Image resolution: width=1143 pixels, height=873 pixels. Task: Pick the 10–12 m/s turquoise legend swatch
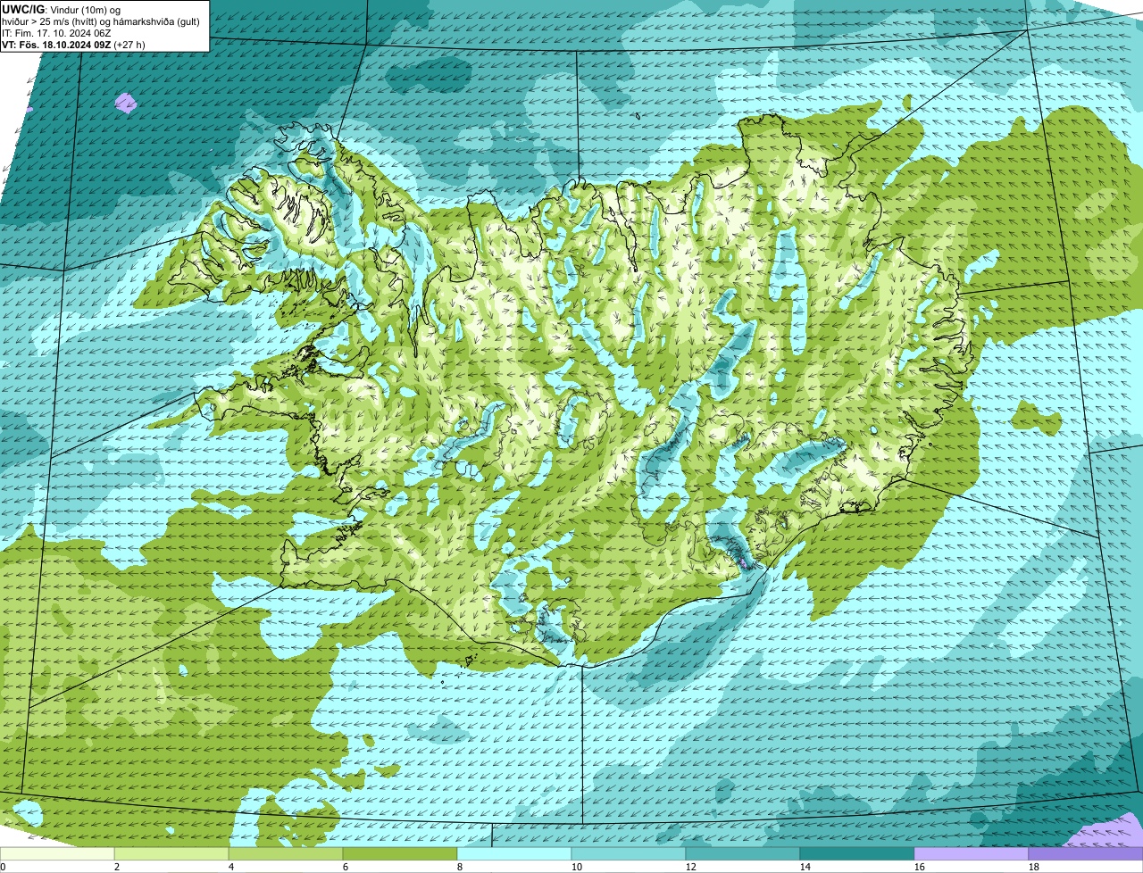tap(629, 854)
